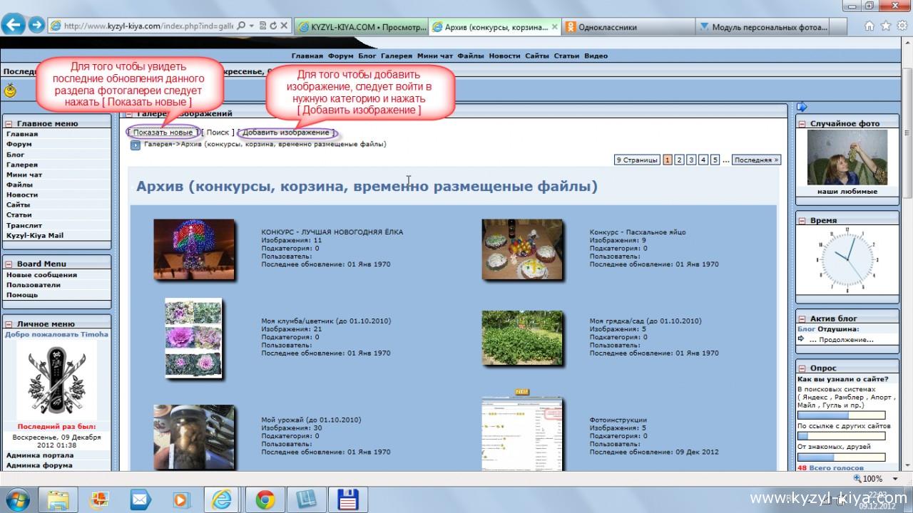Screen dimensions: 913x513
Task: Open the mail app in taskbar
Action: (x=141, y=499)
